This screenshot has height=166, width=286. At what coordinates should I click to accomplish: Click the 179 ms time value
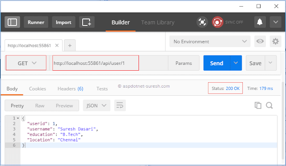pyautogui.click(x=266, y=89)
